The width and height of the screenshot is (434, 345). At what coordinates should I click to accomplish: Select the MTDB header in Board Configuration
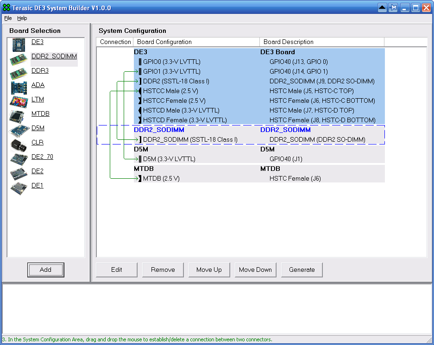(144, 169)
